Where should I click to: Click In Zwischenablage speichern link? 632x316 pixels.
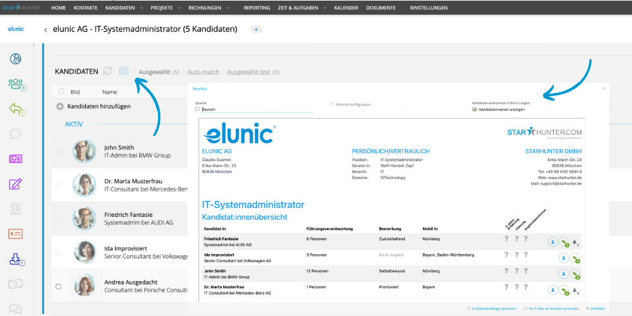click(491, 309)
